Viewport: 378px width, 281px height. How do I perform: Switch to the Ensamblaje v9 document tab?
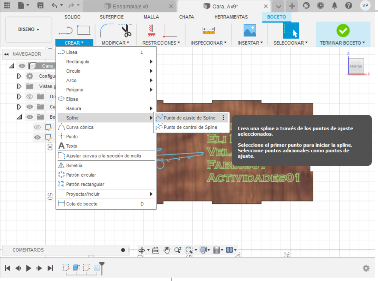(130, 6)
